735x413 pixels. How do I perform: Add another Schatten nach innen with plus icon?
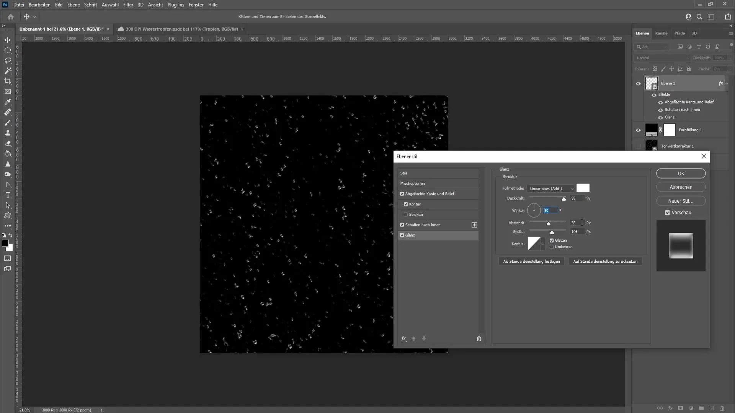[x=474, y=225]
